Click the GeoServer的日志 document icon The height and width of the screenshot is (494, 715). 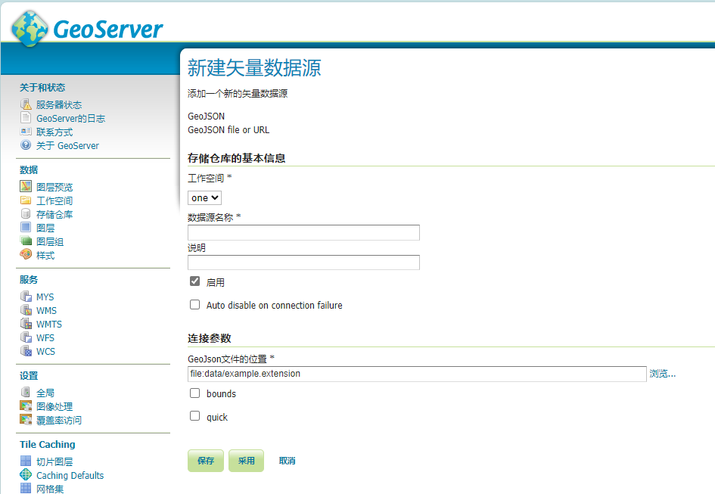[26, 118]
